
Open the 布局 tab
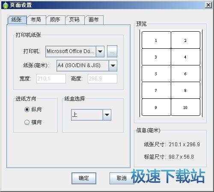point(36,20)
